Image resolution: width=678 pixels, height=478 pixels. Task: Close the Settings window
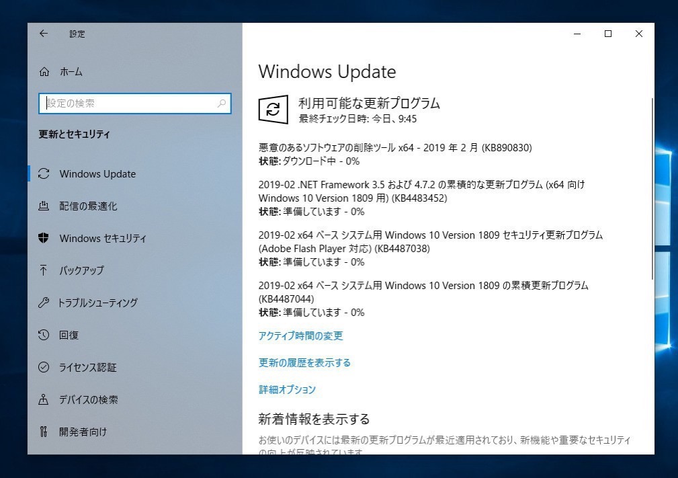(x=638, y=34)
